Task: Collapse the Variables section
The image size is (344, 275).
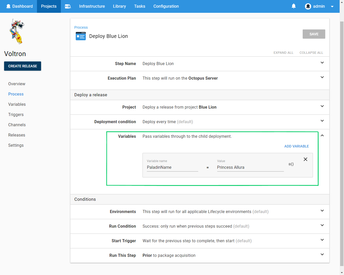Action: pos(322,135)
